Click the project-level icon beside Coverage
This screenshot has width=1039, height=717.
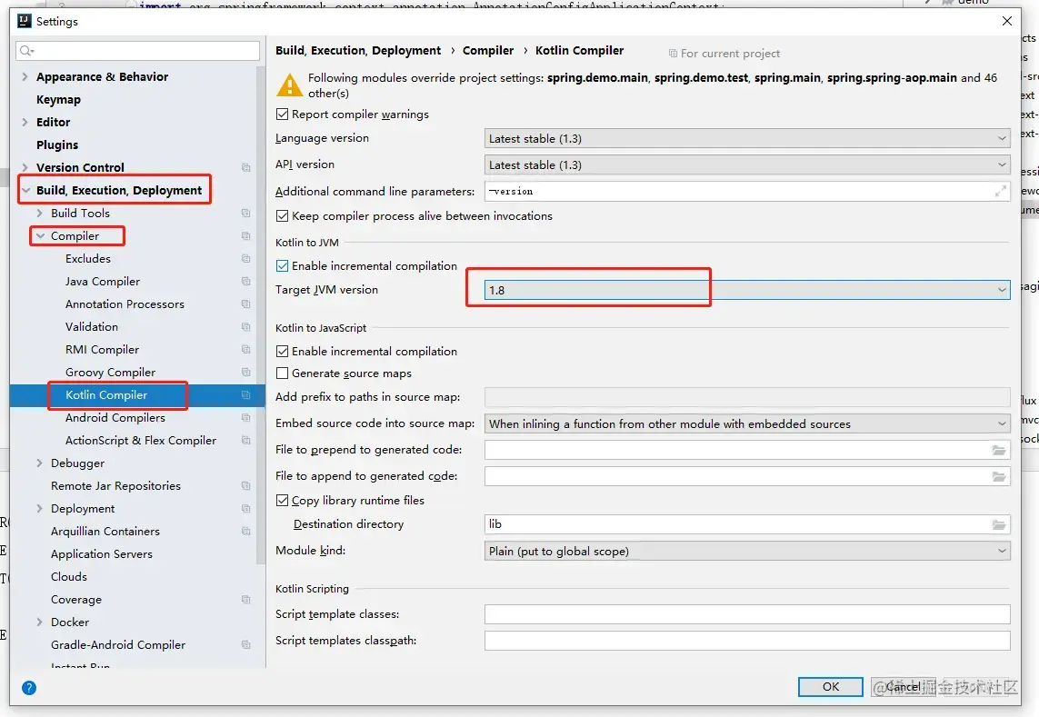click(245, 600)
